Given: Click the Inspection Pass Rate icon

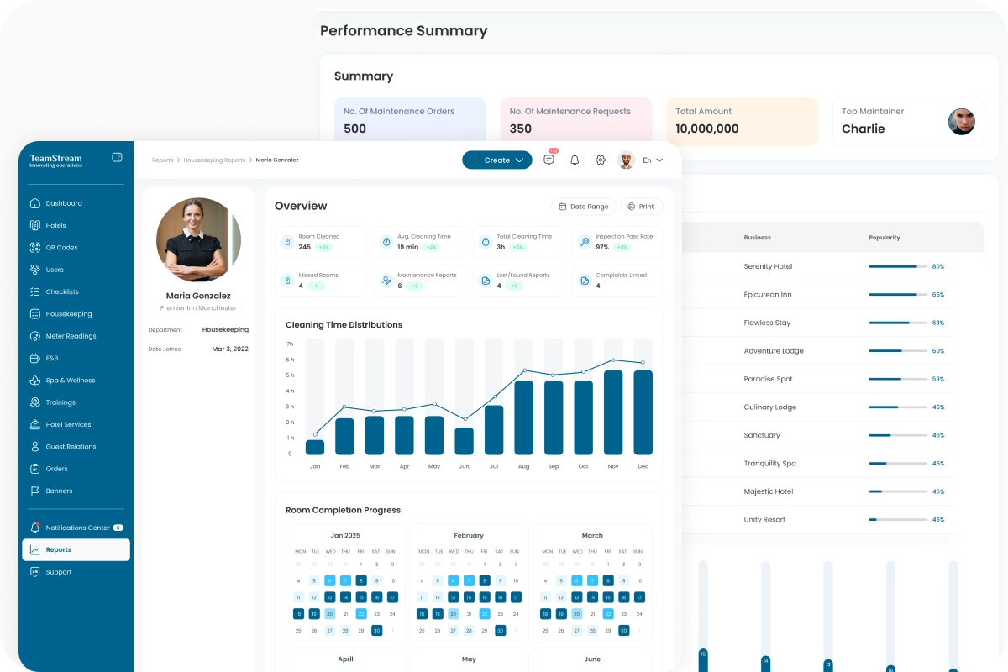Looking at the screenshot, I should [x=585, y=242].
